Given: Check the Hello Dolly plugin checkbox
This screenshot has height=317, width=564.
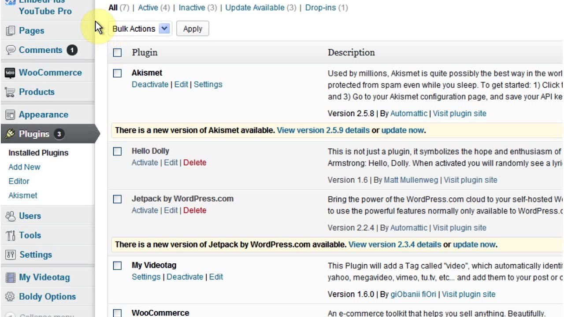Looking at the screenshot, I should click(117, 151).
